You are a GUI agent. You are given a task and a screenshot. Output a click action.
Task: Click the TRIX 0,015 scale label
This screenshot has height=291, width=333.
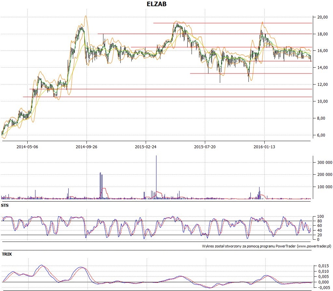pyautogui.click(x=324, y=266)
